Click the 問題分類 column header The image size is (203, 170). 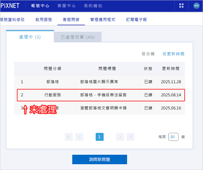click(x=52, y=68)
